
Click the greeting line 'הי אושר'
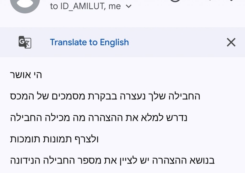click(26, 75)
